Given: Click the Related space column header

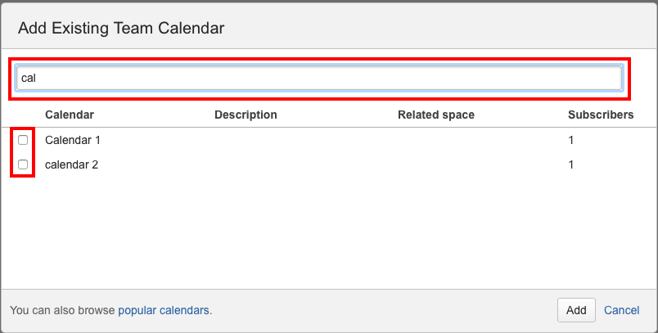Looking at the screenshot, I should tap(435, 115).
